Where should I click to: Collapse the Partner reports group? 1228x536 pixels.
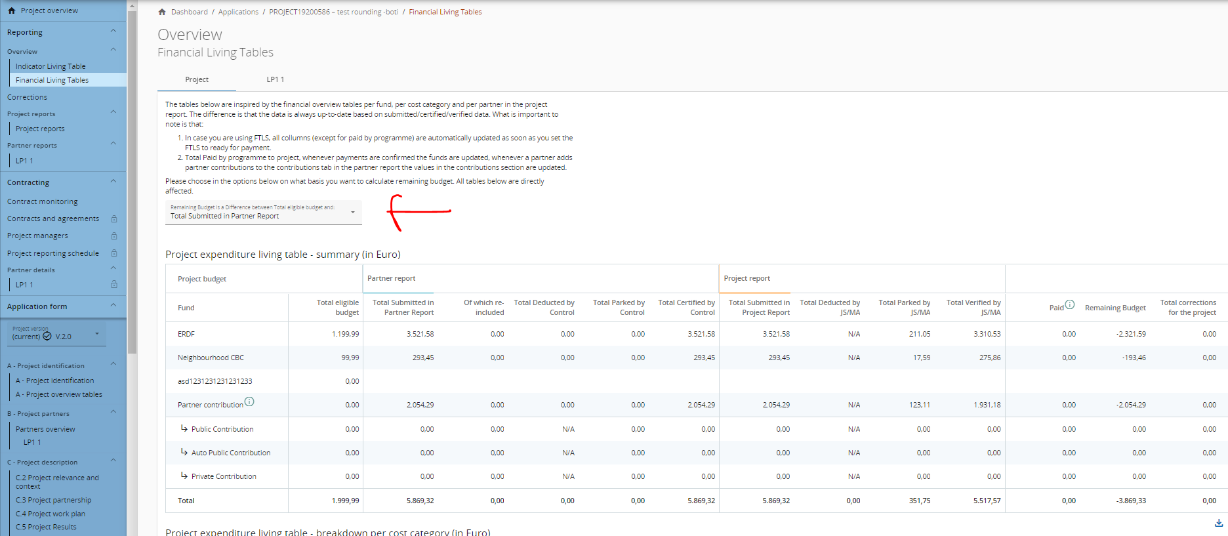tap(113, 144)
